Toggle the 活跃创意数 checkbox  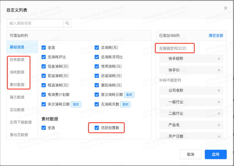click(97, 128)
